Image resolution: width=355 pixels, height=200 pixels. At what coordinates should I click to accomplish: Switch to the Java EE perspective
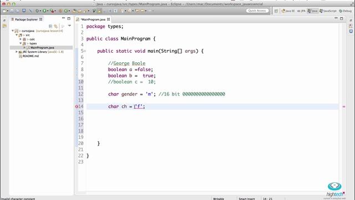coord(288,11)
